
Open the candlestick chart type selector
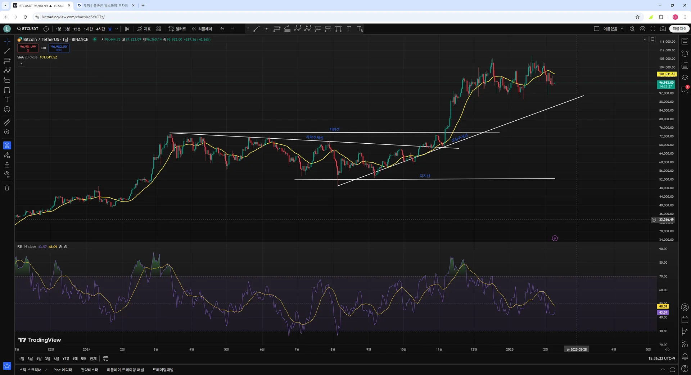[127, 29]
